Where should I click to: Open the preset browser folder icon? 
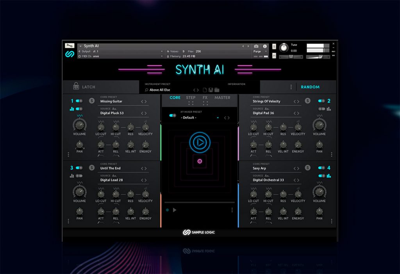(217, 90)
